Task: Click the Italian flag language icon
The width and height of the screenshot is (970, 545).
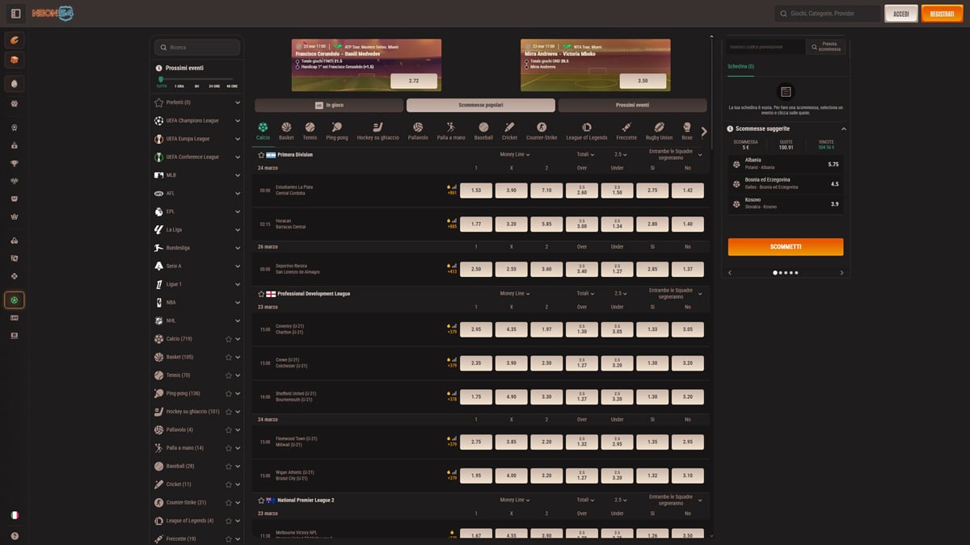Action: 15,515
